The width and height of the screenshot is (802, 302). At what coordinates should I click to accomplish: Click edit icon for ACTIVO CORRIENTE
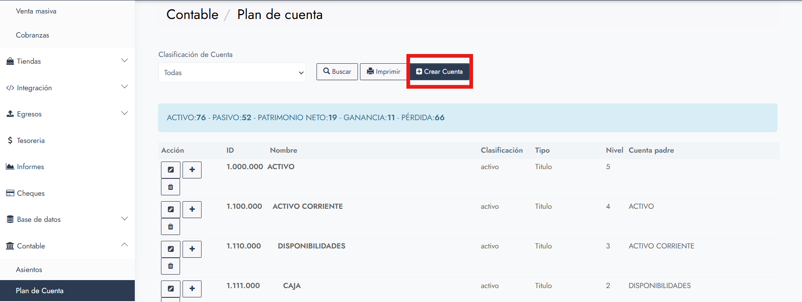pyautogui.click(x=171, y=210)
